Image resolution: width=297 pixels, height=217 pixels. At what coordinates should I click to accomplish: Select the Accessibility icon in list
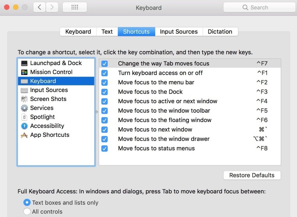point(24,126)
